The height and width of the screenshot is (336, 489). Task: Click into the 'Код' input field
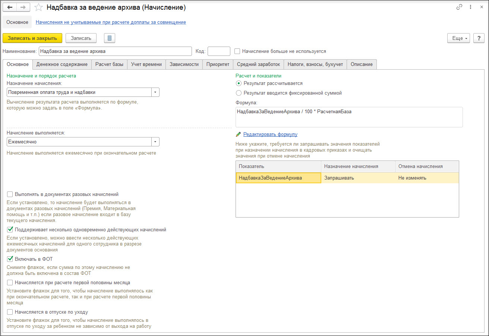(219, 51)
